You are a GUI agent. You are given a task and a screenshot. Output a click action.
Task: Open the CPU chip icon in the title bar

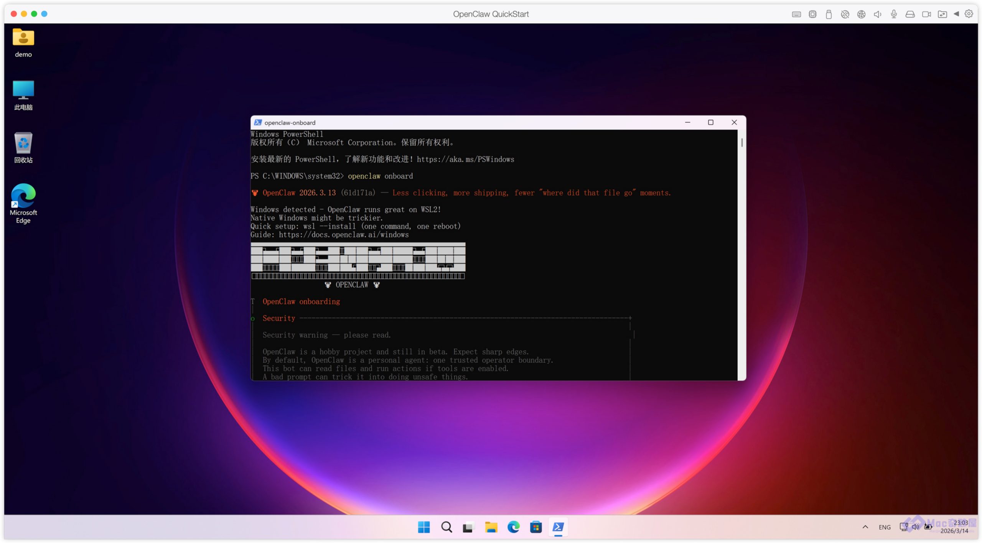(x=812, y=14)
